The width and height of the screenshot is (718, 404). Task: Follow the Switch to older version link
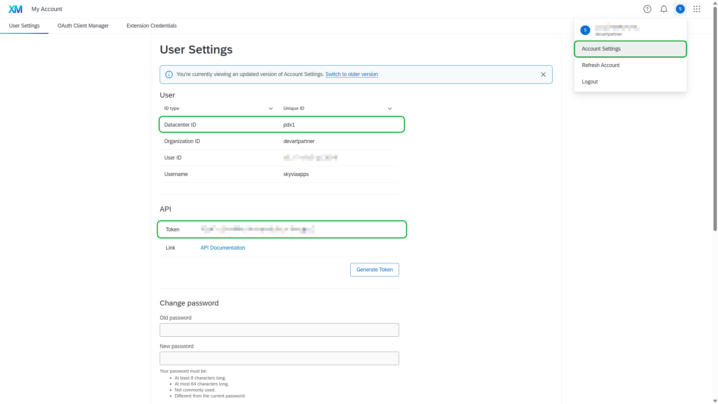pos(352,74)
